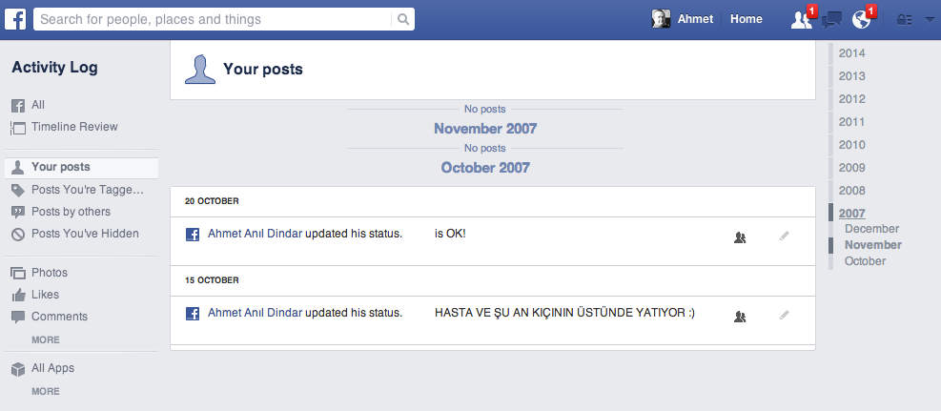Screen dimensions: 941x411
Task: Jump to 2013 in timeline
Action: (x=851, y=76)
